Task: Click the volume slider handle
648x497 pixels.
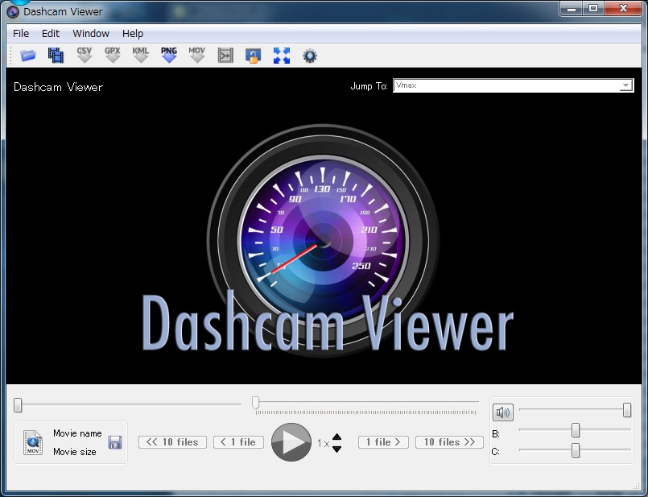Action: tap(627, 410)
